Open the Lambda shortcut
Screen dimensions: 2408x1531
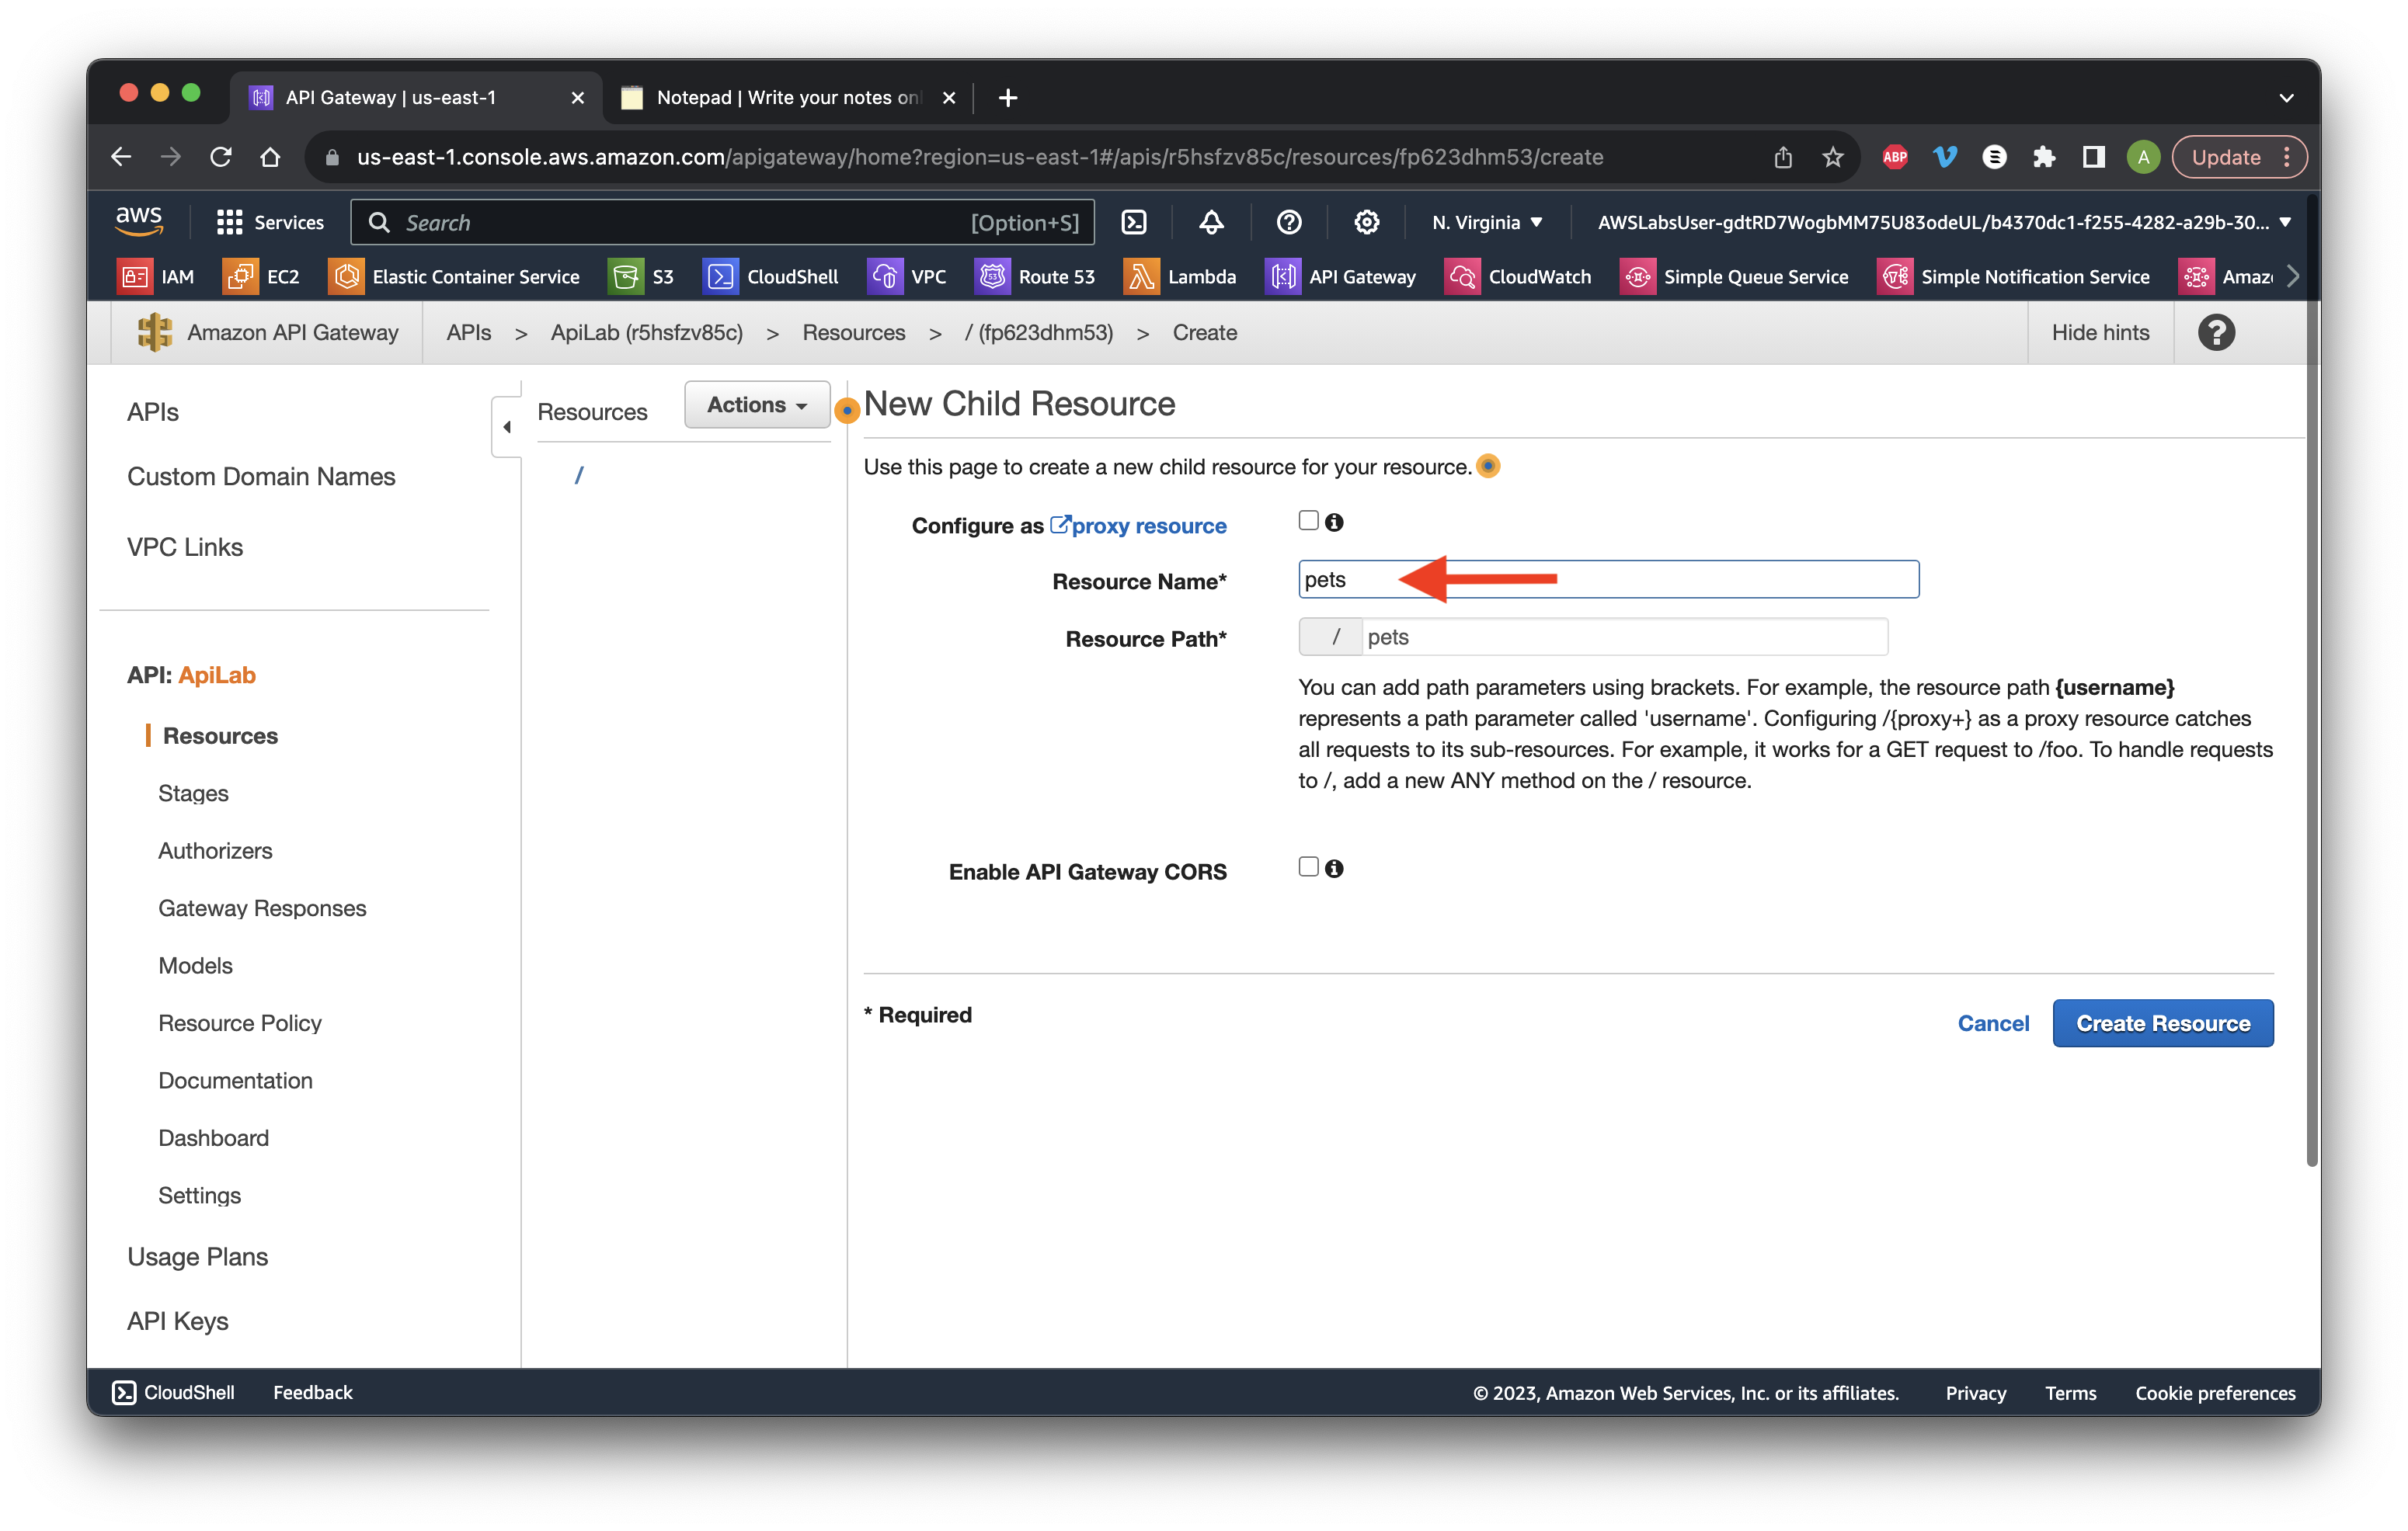(1180, 277)
